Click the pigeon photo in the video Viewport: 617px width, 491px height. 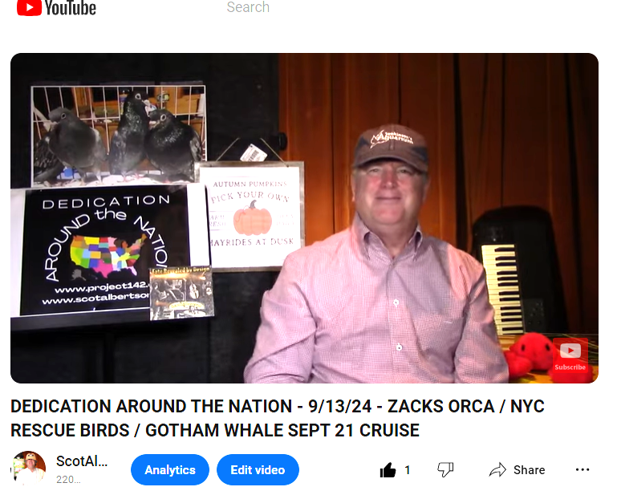point(119,135)
